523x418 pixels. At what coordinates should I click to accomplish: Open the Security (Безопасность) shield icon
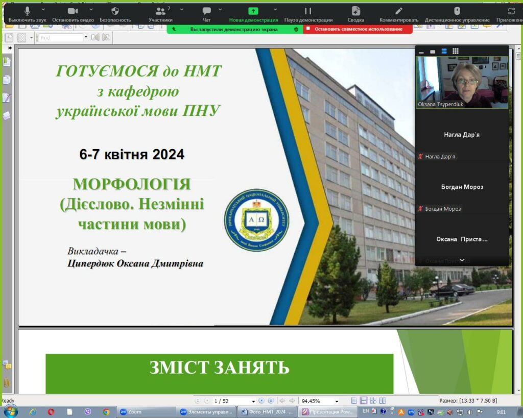click(115, 11)
